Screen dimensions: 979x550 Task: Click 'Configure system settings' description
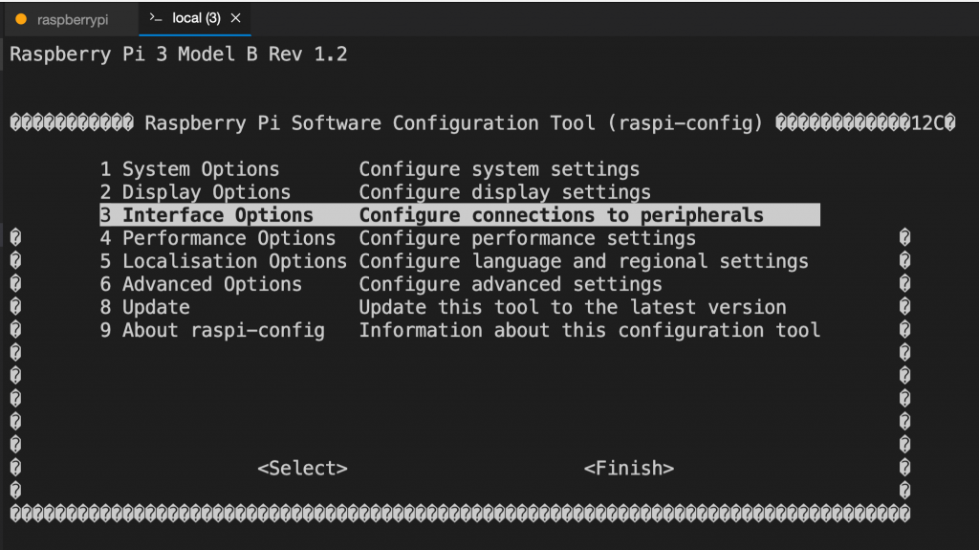click(499, 169)
